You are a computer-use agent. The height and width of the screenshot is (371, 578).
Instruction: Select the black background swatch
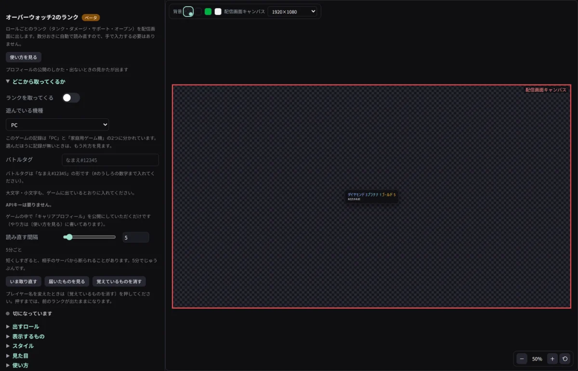(x=198, y=12)
